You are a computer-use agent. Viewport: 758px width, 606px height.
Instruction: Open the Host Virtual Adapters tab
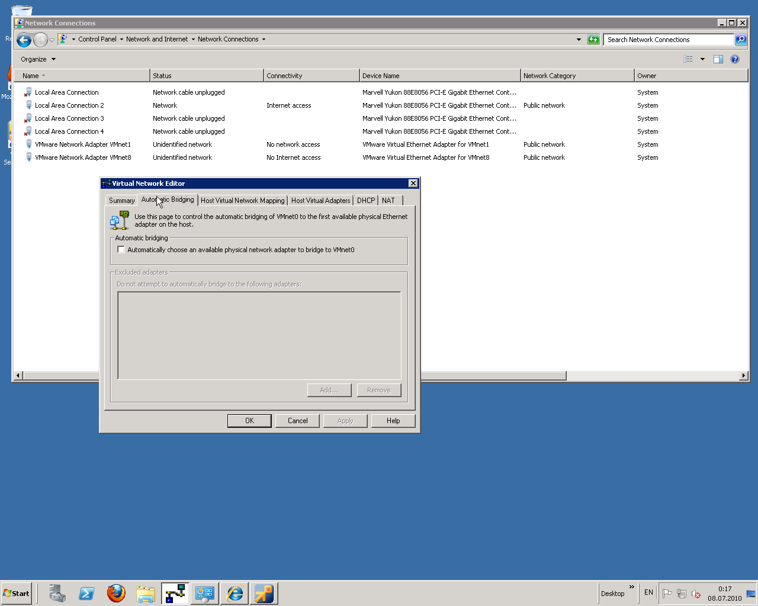(321, 201)
